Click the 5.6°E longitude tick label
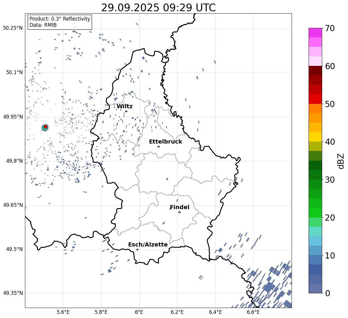Screen dimensions: 348x318 [x=63, y=312]
